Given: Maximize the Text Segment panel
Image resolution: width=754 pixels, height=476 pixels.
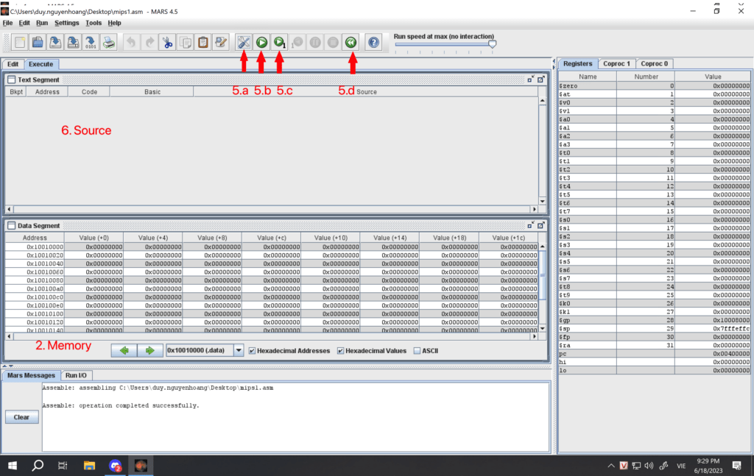Looking at the screenshot, I should [x=541, y=79].
